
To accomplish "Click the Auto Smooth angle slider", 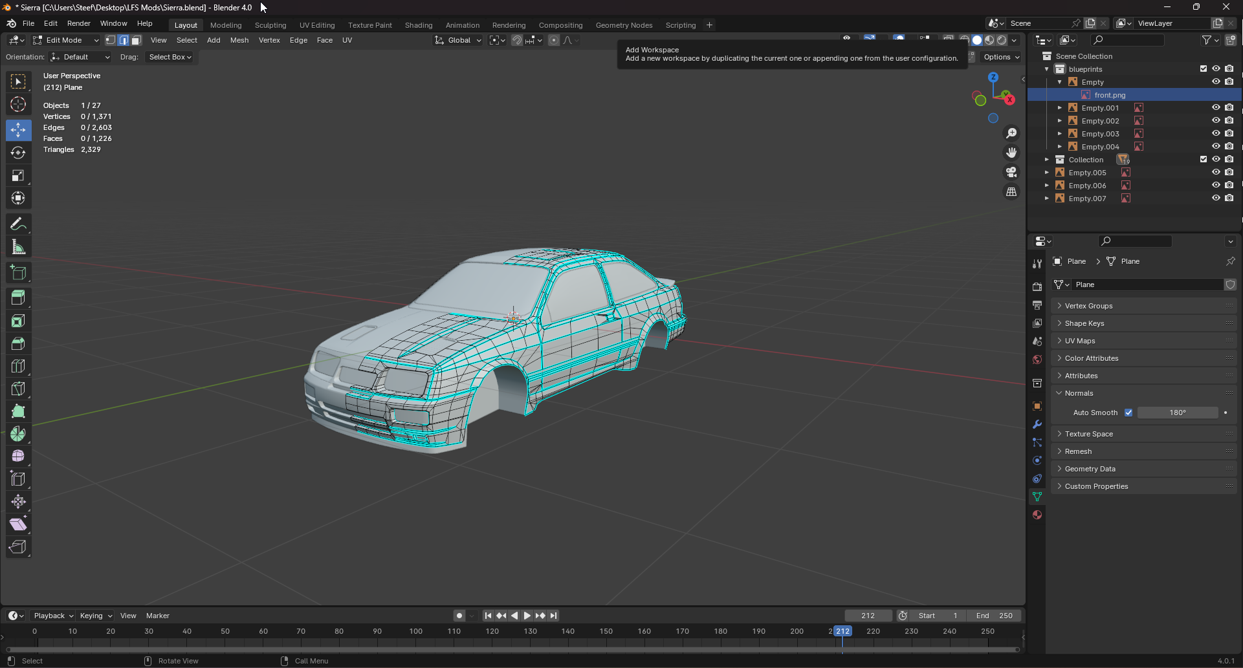I will click(1177, 413).
